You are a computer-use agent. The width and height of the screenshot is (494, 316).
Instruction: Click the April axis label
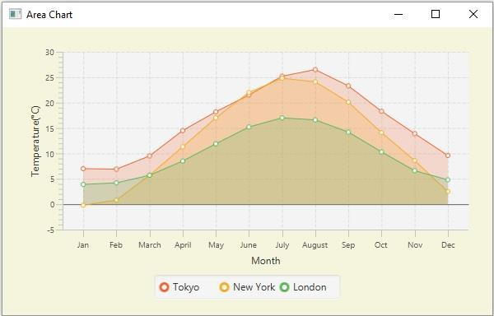point(183,245)
